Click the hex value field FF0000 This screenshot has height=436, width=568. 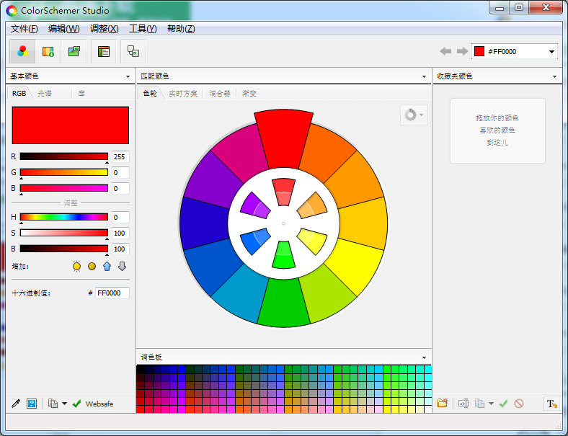112,293
